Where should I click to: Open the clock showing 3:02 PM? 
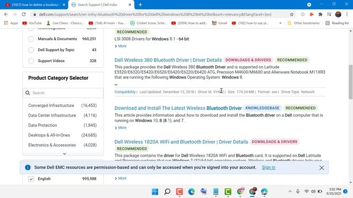[x=334, y=191]
